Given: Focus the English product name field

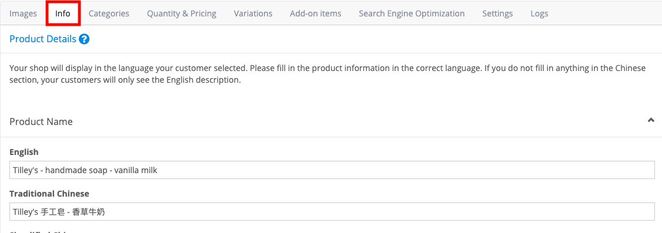Looking at the screenshot, I should 332,170.
